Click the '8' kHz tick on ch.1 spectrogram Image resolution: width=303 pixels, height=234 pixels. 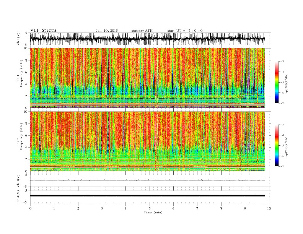point(27,60)
